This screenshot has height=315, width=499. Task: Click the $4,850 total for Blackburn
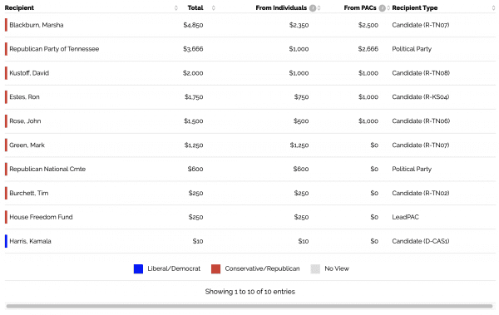(193, 25)
